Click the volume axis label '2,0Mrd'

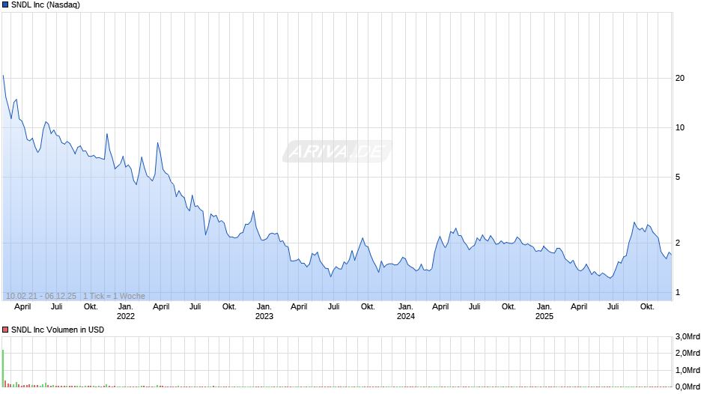tap(688, 353)
